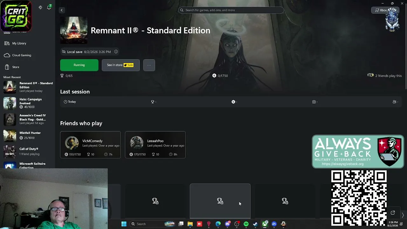Click the screenshots camera icon in Last session
The image size is (407, 229).
(x=314, y=102)
